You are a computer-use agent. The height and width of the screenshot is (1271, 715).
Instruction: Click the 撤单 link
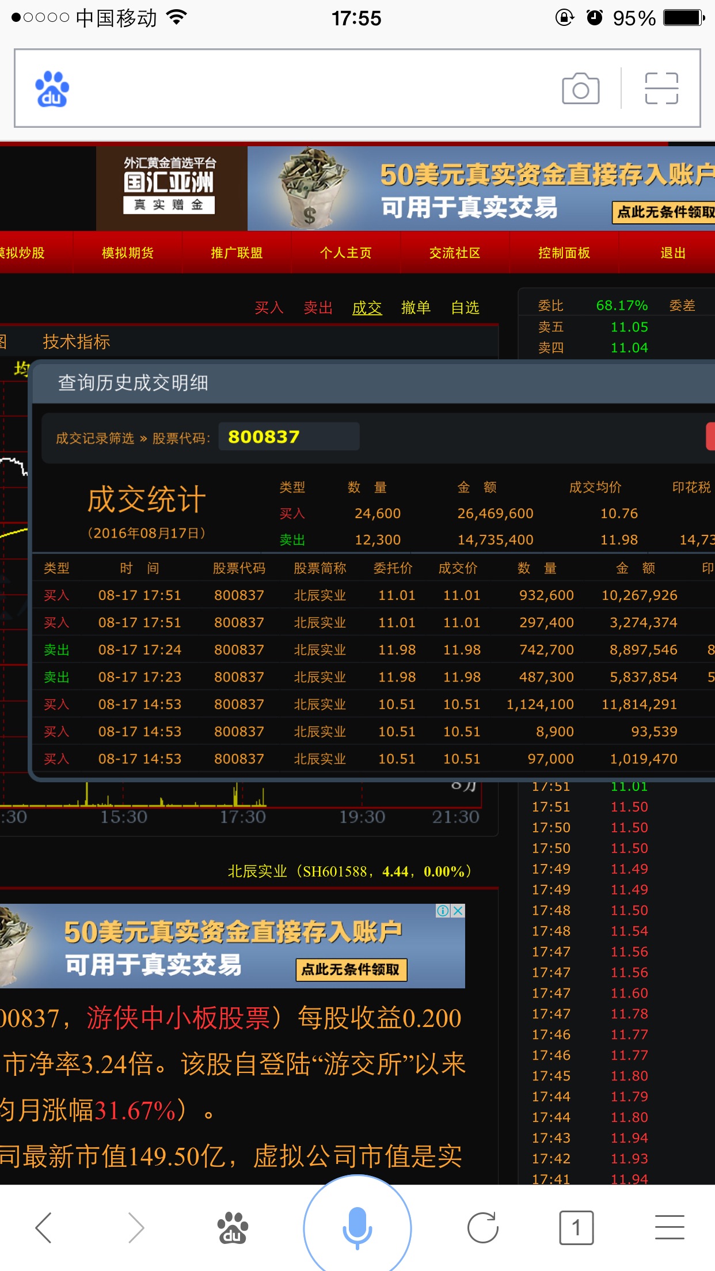coord(416,308)
